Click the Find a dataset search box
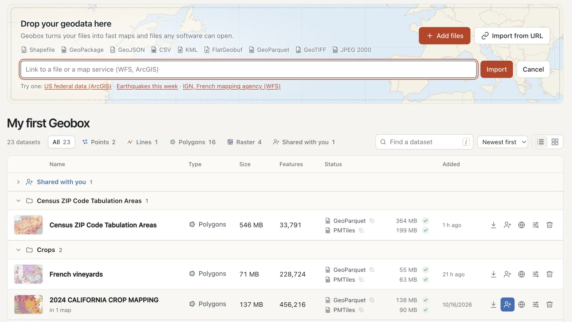This screenshot has height=322, width=572. 424,142
